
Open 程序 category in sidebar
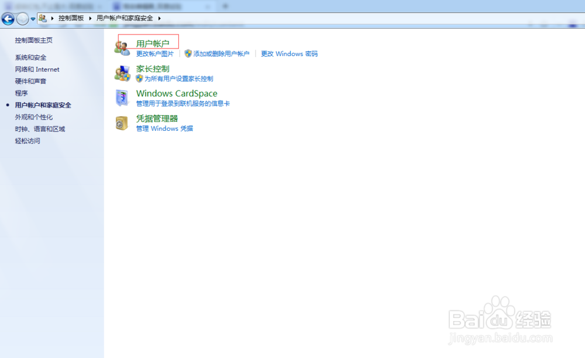[x=21, y=93]
